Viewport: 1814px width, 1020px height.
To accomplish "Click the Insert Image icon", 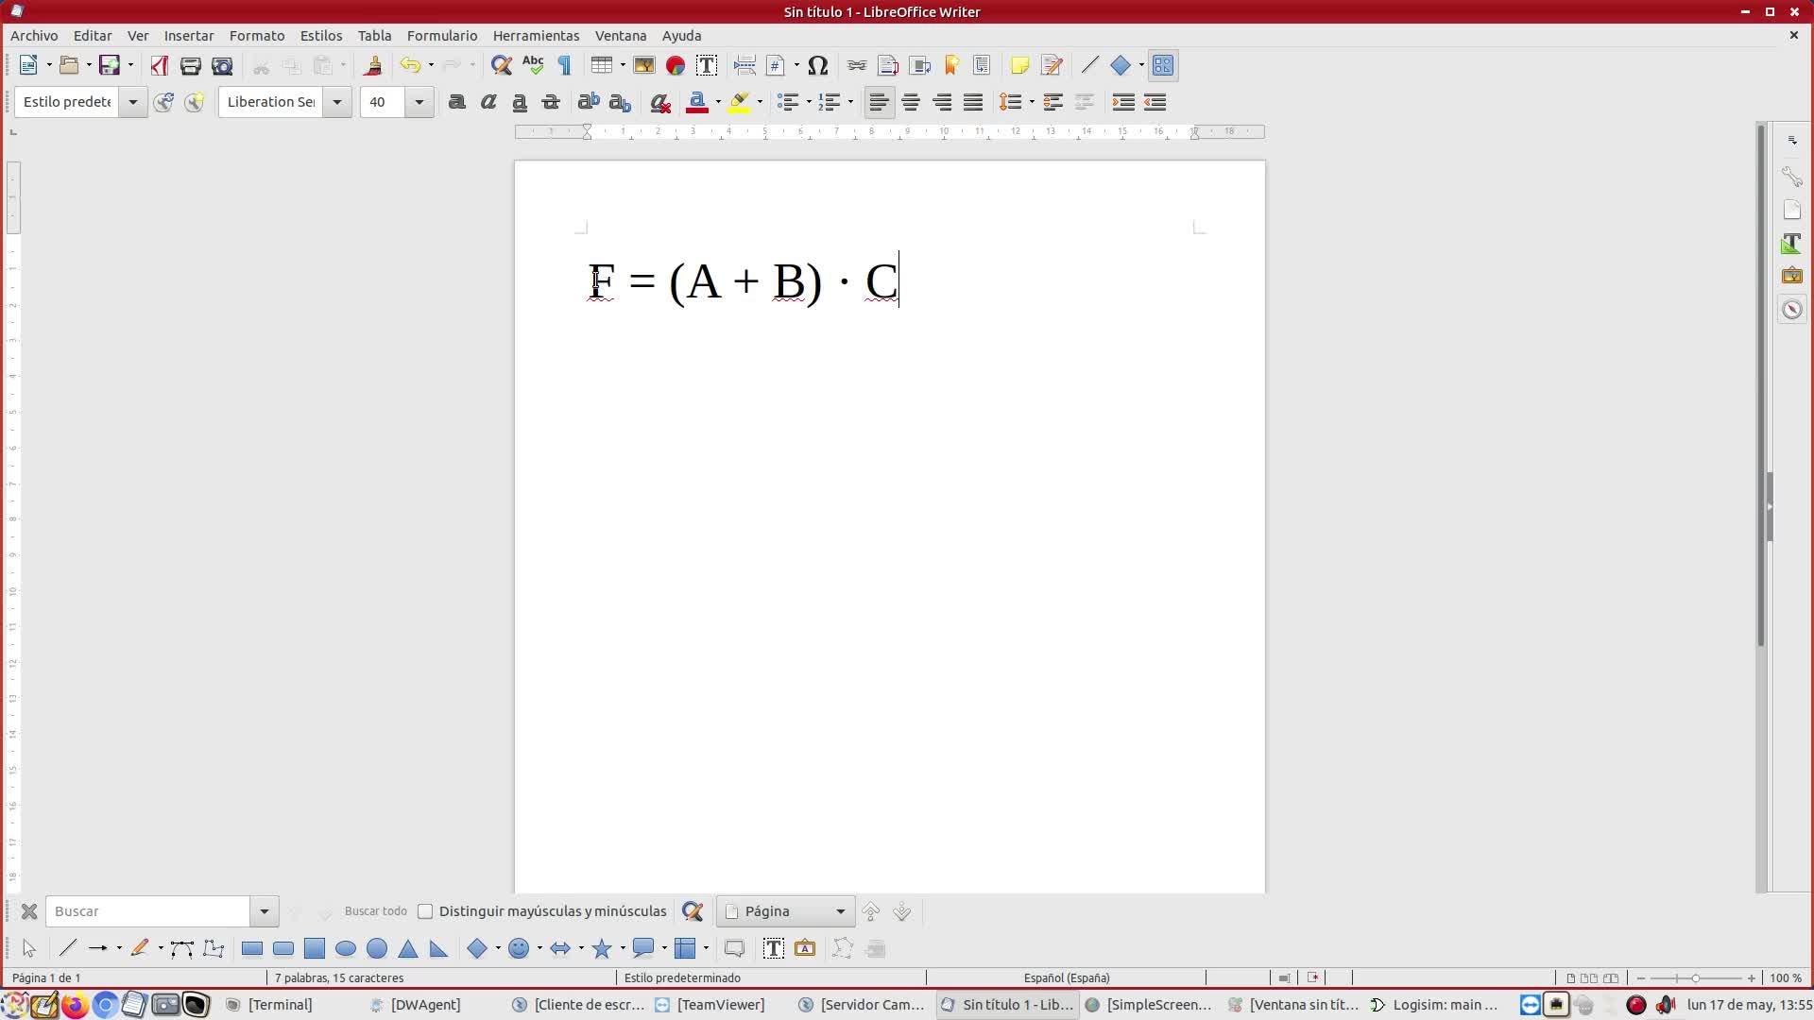I will coord(644,65).
